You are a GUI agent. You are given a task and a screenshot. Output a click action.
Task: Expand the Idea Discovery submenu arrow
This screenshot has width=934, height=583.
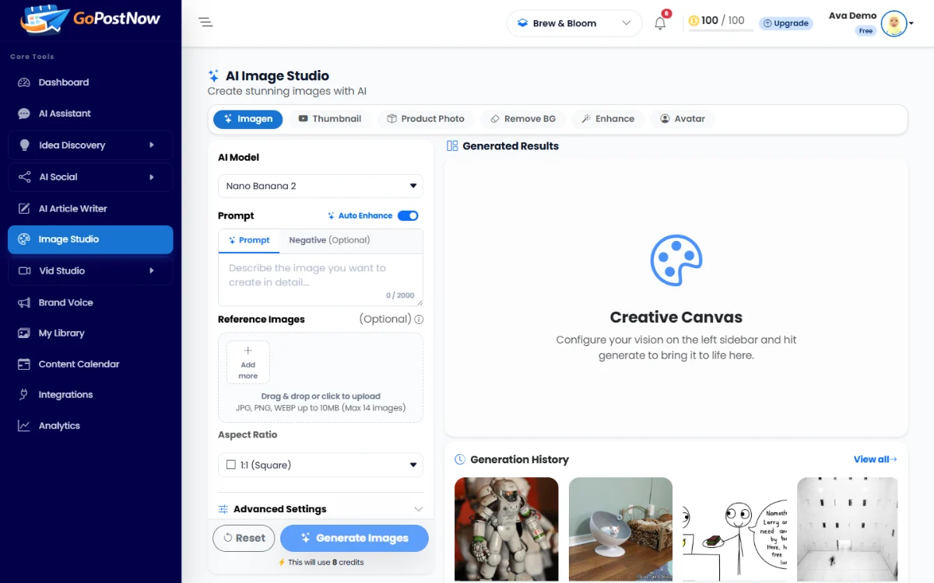[152, 145]
